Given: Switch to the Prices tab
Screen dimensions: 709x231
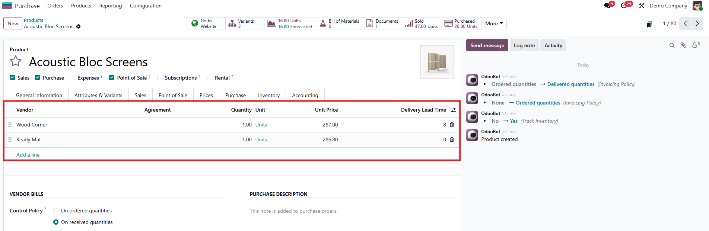Looking at the screenshot, I should pos(206,95).
